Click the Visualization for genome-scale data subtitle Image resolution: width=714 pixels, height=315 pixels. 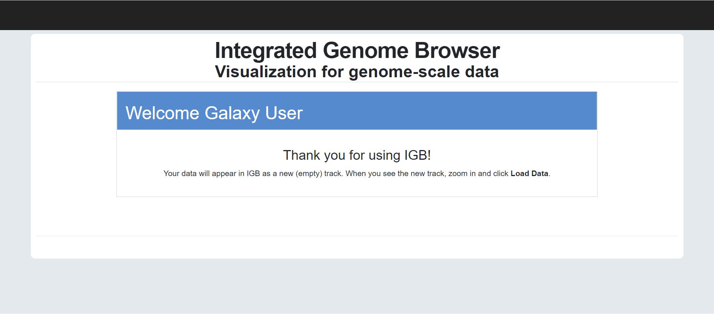coord(357,72)
